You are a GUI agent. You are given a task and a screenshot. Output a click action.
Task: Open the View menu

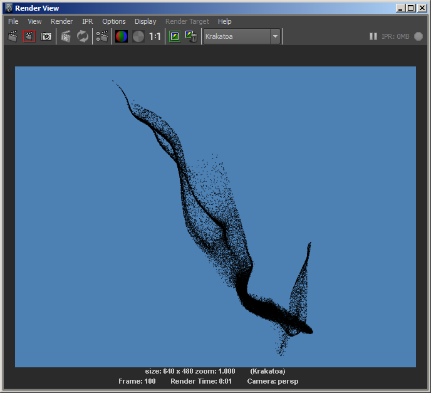pos(34,21)
